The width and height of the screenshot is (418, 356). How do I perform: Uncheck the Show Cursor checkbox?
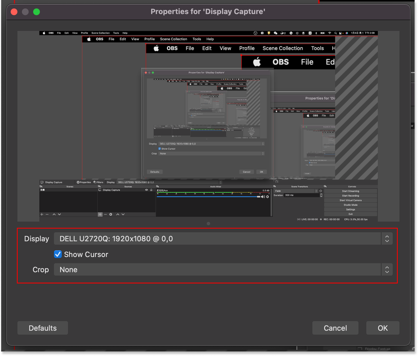58,254
